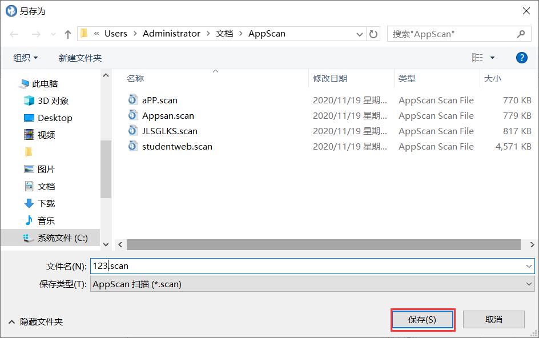
Task: Sort files by 修改日期 column
Action: pyautogui.click(x=329, y=78)
